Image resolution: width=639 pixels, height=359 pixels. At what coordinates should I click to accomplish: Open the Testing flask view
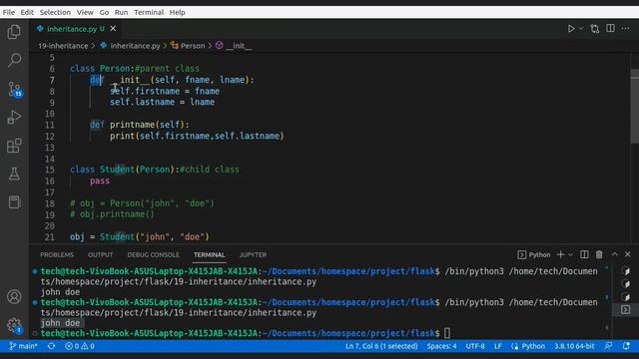(x=14, y=175)
